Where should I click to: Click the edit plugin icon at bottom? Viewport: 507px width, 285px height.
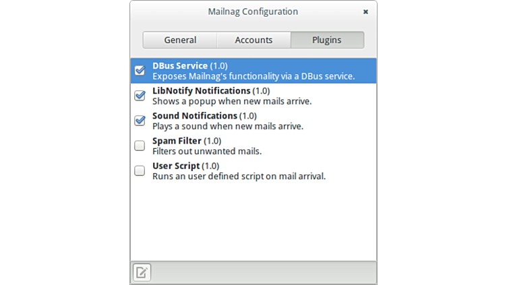(142, 272)
